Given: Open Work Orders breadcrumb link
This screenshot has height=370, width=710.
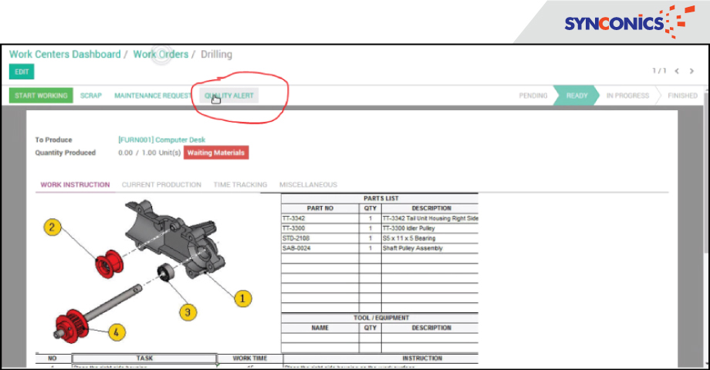Looking at the screenshot, I should click(161, 54).
